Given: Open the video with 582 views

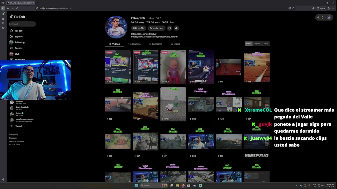Looking at the screenshot, I should pyautogui.click(x=201, y=104).
